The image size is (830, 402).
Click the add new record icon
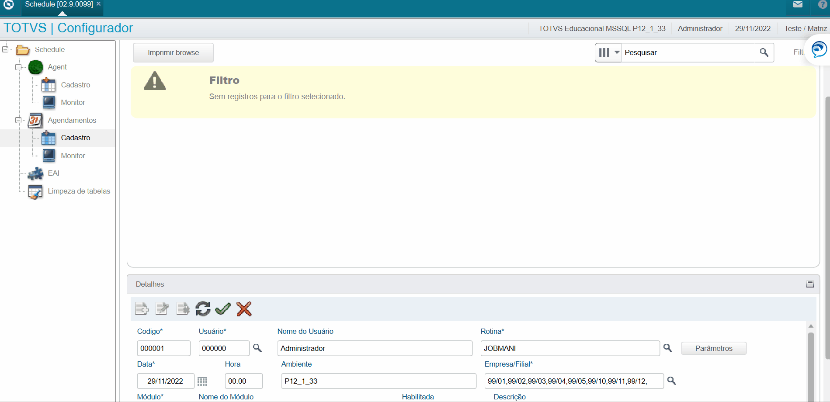tap(142, 308)
